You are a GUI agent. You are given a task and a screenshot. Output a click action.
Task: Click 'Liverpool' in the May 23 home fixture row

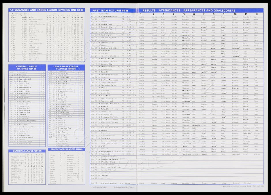(x=105, y=175)
